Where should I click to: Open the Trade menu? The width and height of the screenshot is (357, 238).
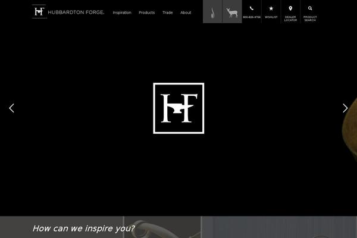[168, 12]
